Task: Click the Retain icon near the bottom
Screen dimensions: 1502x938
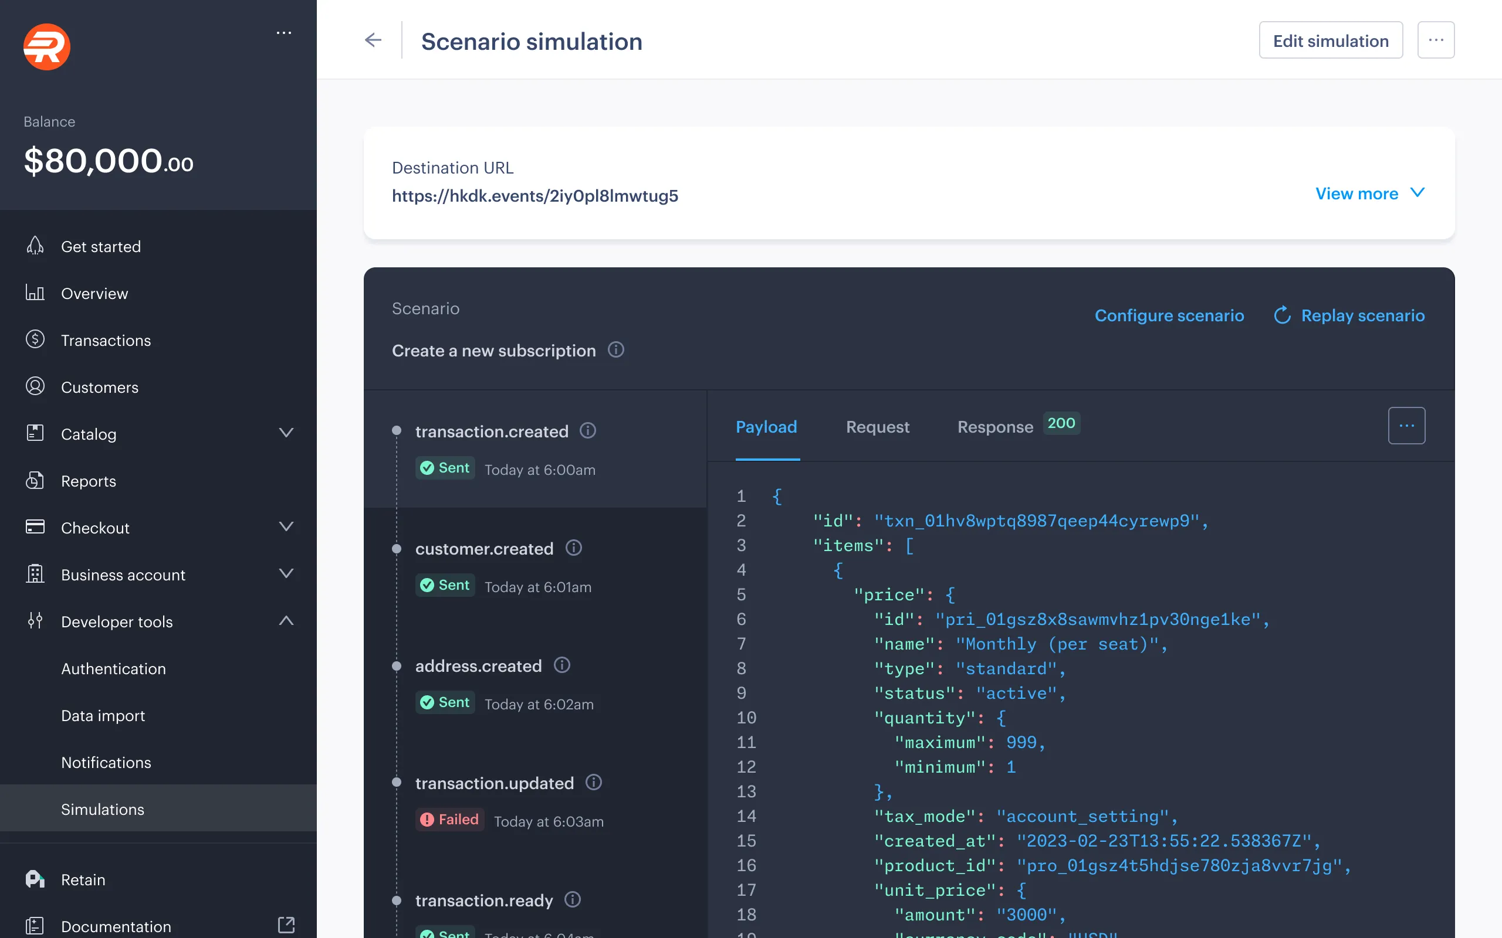Action: pos(35,878)
